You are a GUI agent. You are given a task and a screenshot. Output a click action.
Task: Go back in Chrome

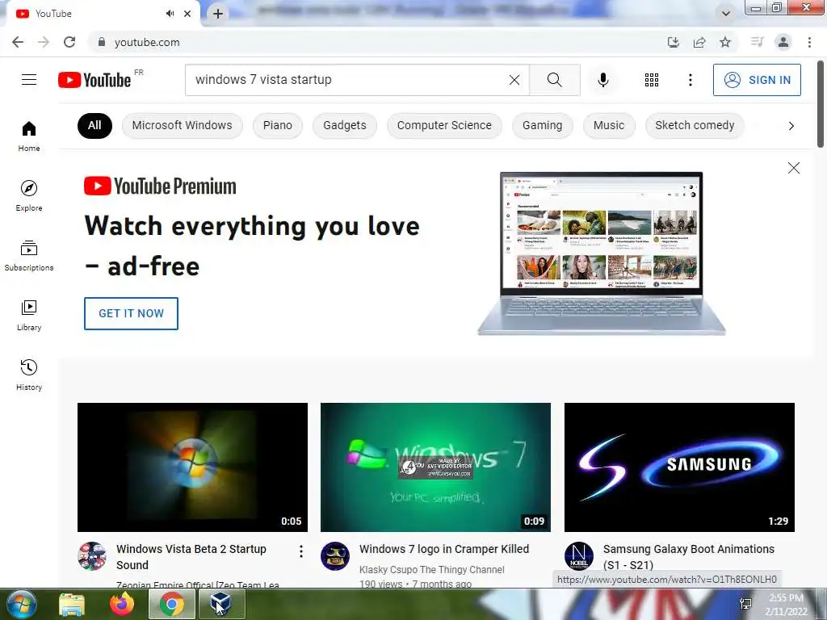18,42
